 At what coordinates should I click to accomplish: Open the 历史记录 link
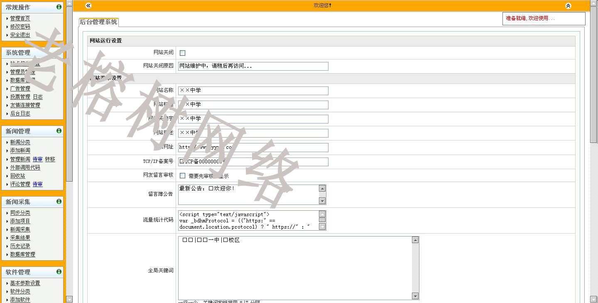tap(20, 246)
